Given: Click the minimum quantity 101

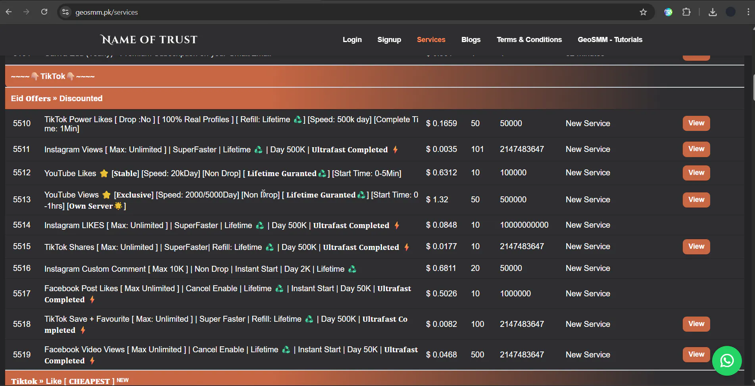Looking at the screenshot, I should [x=477, y=149].
